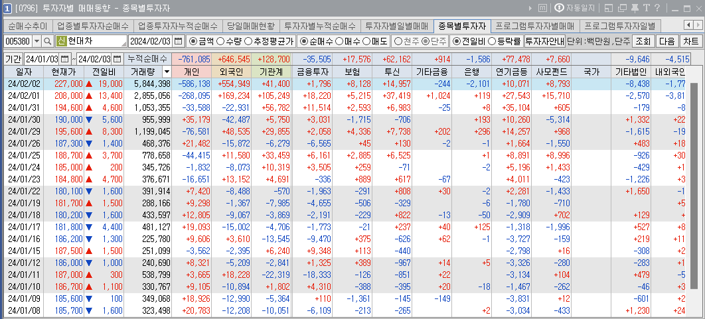Screen dimensions: 705x319
Task: Select the 전일비 radio button
Action: pyautogui.click(x=457, y=41)
